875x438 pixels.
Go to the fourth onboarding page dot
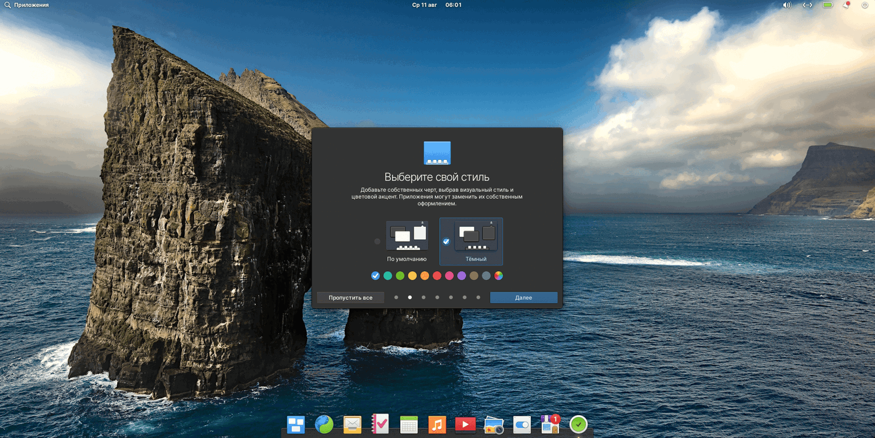pos(437,297)
